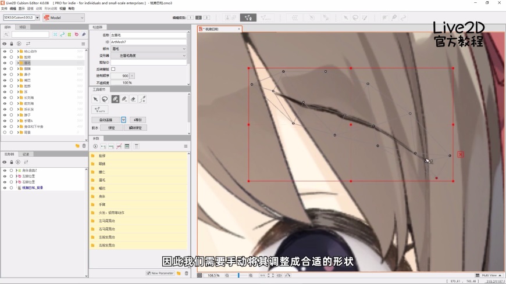Click the parts panel search text box
The height and width of the screenshot is (284, 506).
coord(30,34)
